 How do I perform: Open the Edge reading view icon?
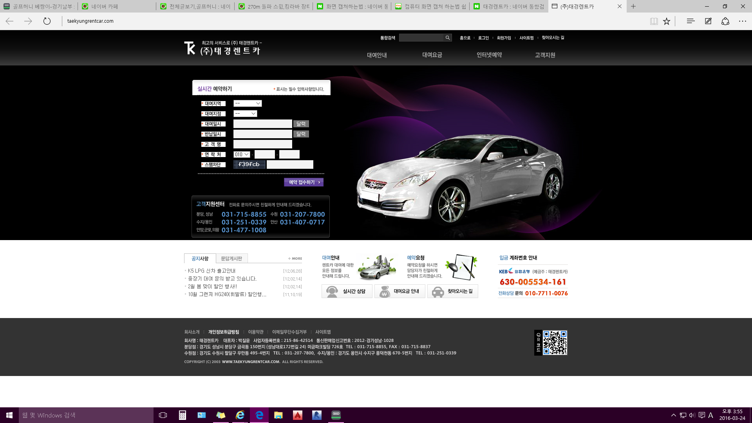[654, 21]
